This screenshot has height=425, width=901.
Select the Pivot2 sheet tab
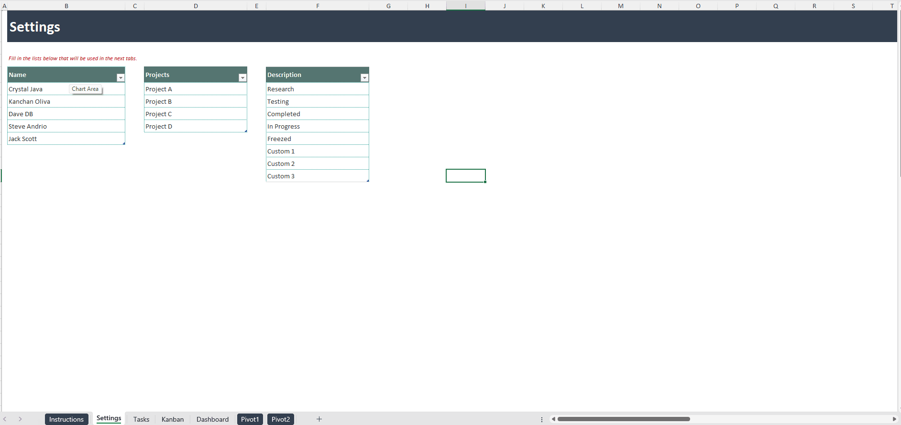(x=281, y=419)
